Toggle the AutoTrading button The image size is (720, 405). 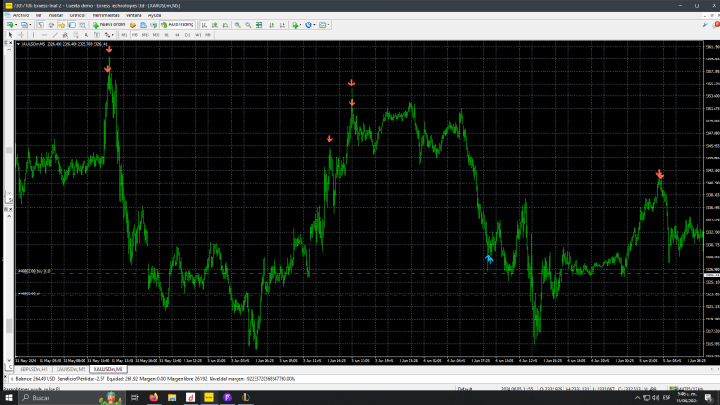(x=177, y=25)
